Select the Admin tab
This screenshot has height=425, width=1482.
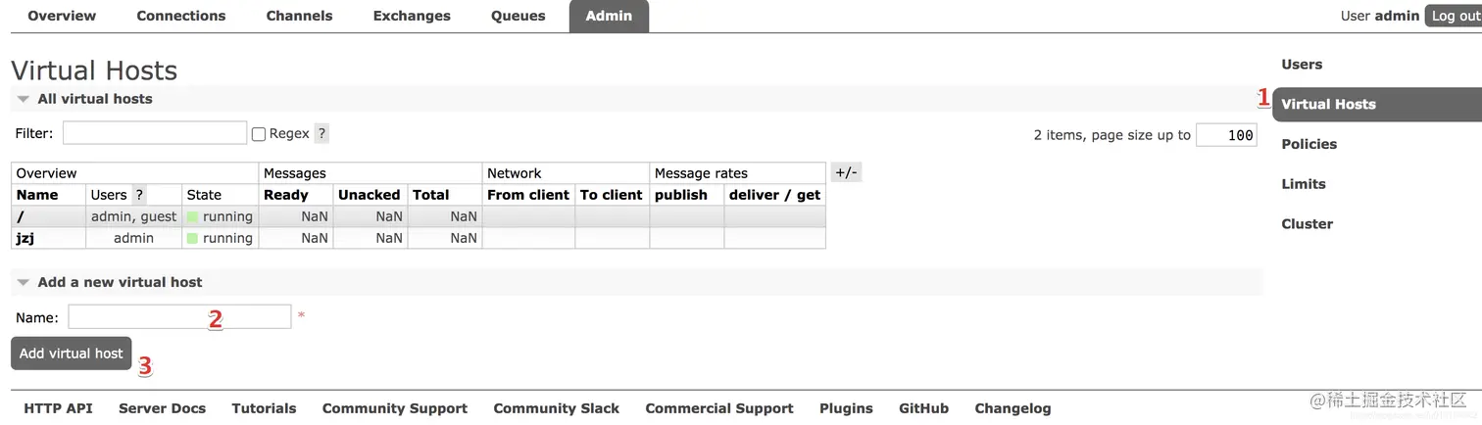pos(609,16)
